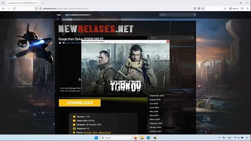The width and height of the screenshot is (251, 141).
Task: Open February 2025 archive
Action: pos(156,123)
